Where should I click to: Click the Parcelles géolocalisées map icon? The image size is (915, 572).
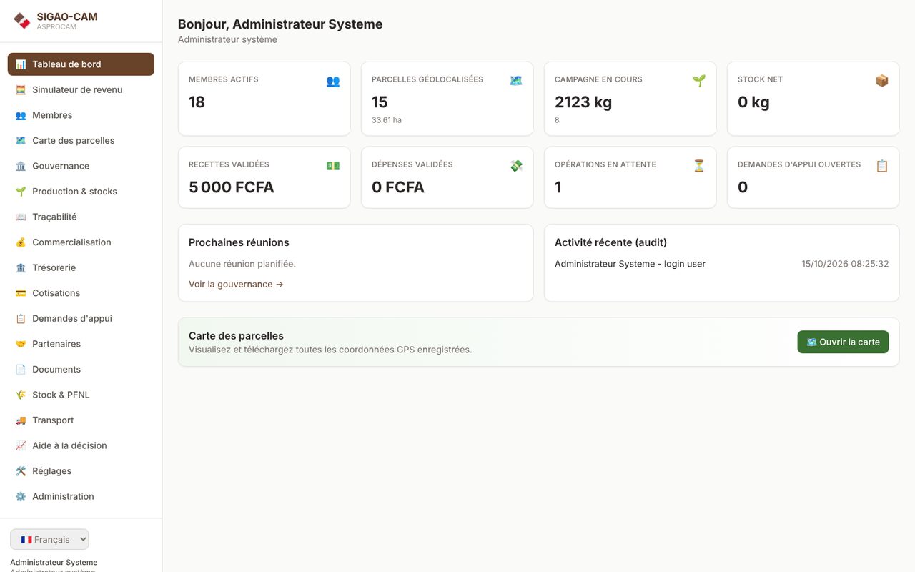[516, 81]
